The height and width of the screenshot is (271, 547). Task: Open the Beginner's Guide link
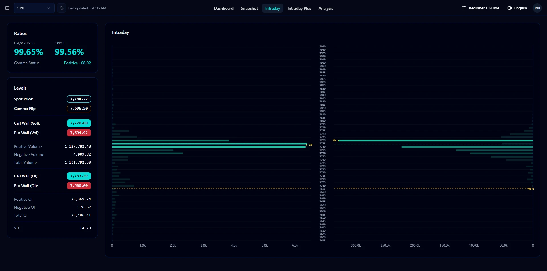pyautogui.click(x=481, y=8)
